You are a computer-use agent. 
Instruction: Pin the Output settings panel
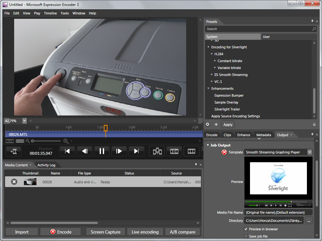(312, 134)
